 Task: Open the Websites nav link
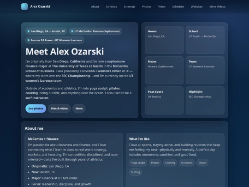[196, 6]
